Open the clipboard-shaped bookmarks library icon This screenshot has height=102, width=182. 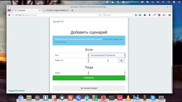140,15
